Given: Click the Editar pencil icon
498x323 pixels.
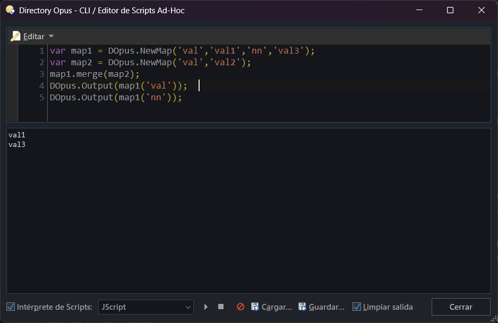Looking at the screenshot, I should (x=15, y=37).
